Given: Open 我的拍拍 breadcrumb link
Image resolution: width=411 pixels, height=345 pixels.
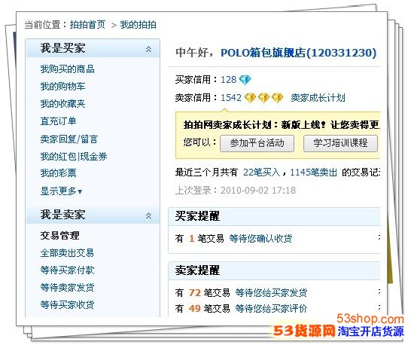Looking at the screenshot, I should click(139, 25).
